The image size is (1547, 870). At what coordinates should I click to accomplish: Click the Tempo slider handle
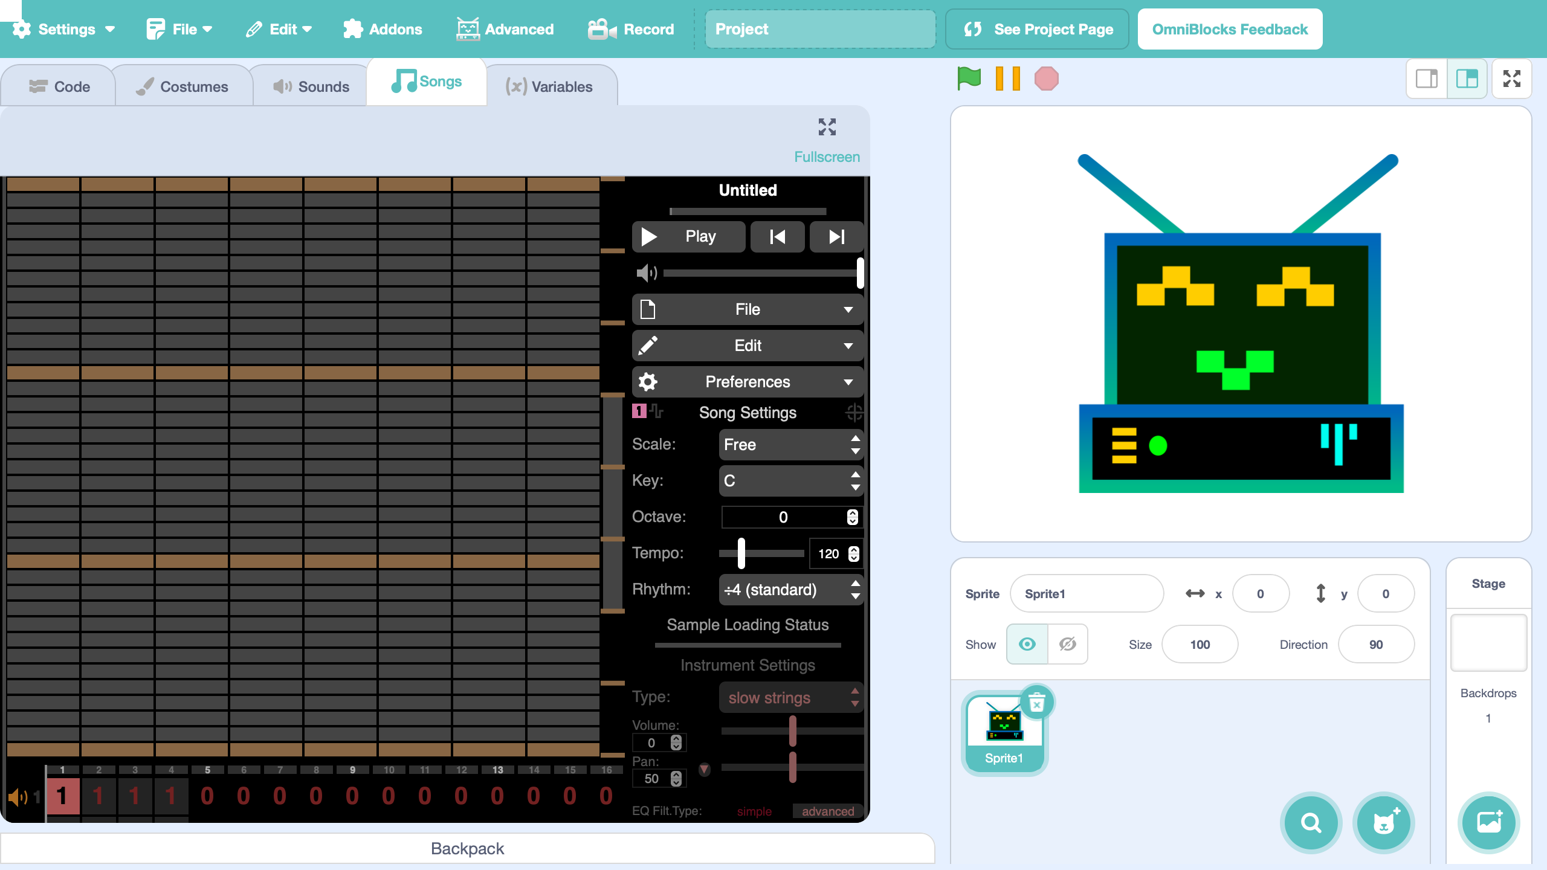[x=741, y=553]
